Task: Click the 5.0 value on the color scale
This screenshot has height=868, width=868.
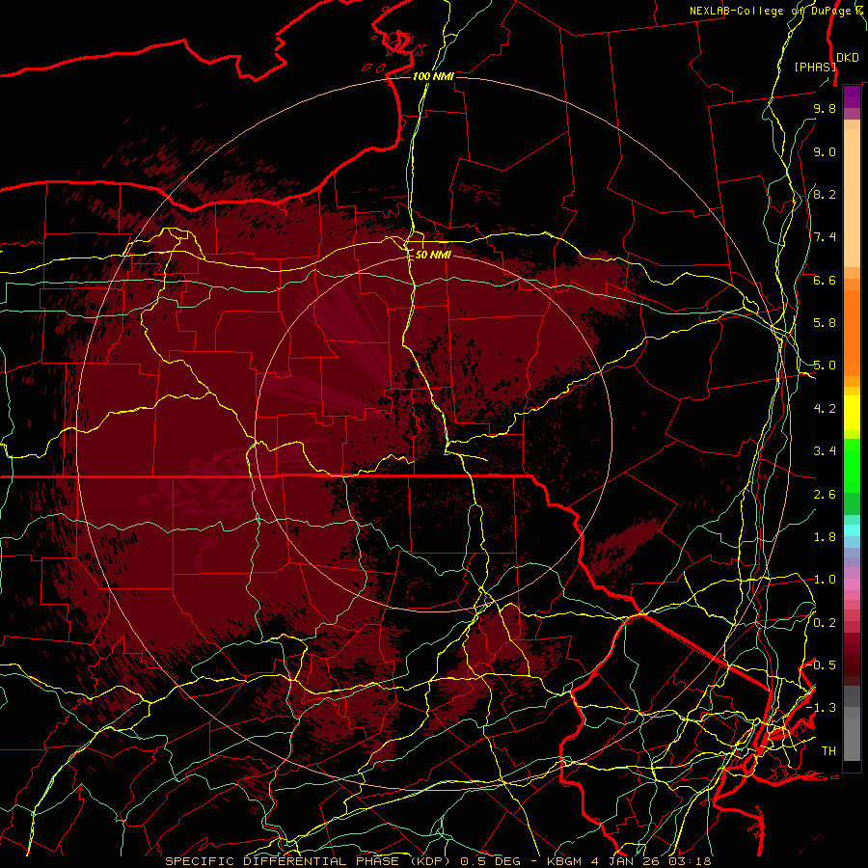Action: [825, 366]
